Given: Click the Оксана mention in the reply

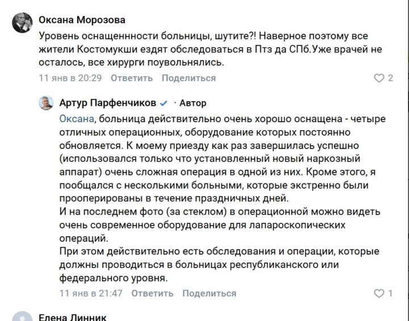Looking at the screenshot, I should pyautogui.click(x=77, y=119).
